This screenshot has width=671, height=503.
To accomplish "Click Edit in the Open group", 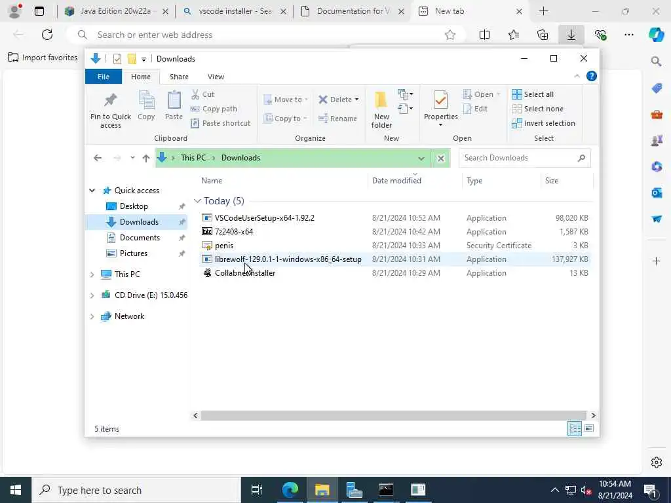I will point(476,109).
